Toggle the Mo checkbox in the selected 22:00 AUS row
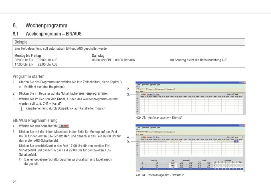Image resolution: width=271 pixels, height=191 pixels. coord(215,169)
